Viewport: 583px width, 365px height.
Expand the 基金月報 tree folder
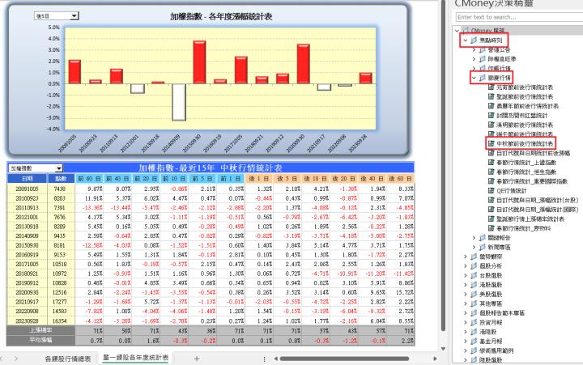click(x=465, y=341)
